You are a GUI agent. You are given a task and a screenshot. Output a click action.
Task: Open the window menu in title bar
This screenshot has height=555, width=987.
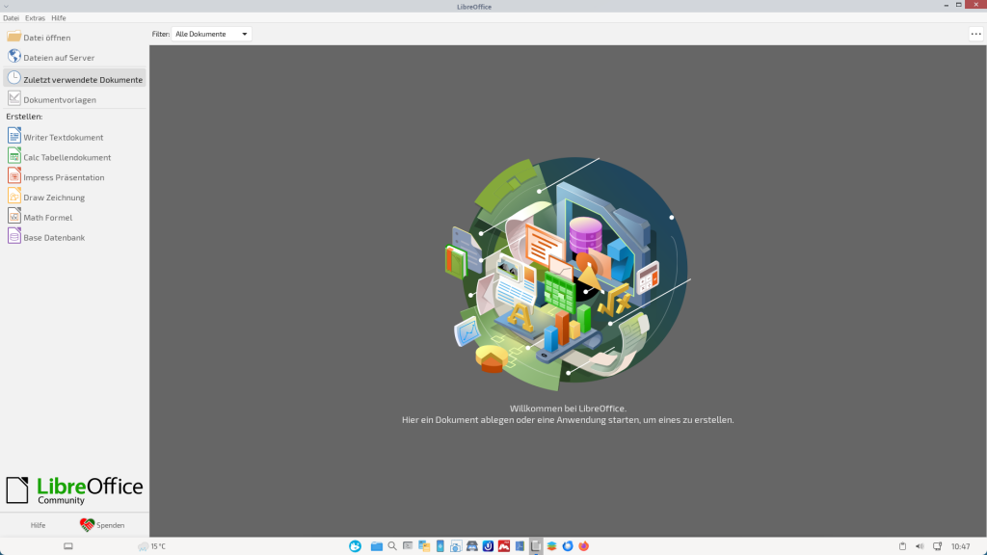(7, 7)
